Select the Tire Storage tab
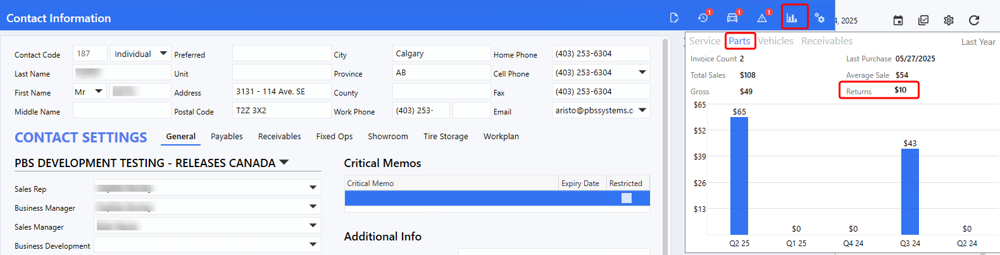Screen dimensions: 1000x255 (x=446, y=137)
